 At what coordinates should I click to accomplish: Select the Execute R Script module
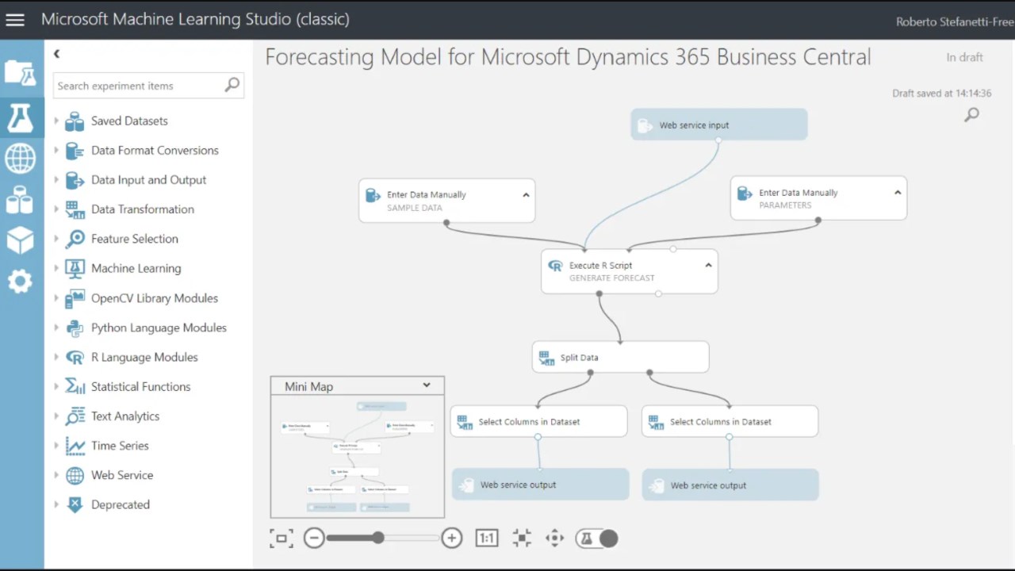(x=630, y=271)
